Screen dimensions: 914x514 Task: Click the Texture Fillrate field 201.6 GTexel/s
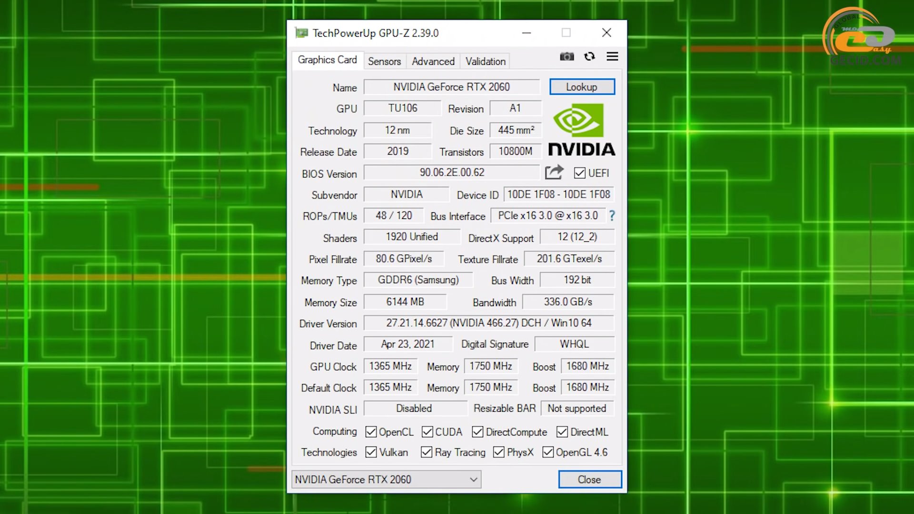(x=569, y=259)
